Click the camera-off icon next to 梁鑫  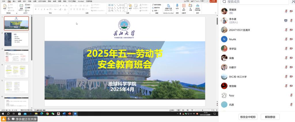[291, 58]
